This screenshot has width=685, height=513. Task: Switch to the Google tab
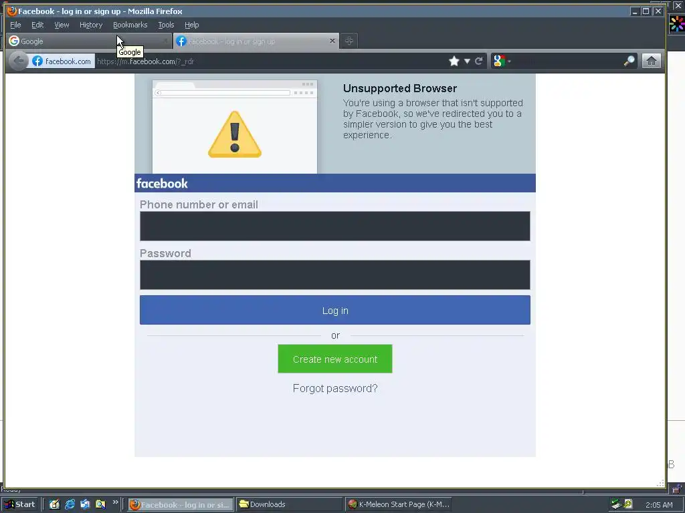click(89, 41)
